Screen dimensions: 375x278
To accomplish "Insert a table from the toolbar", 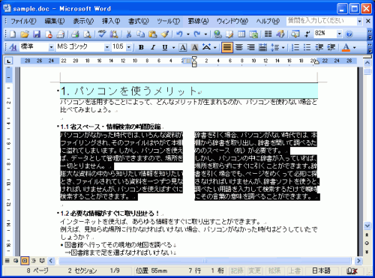I will (x=241, y=34).
